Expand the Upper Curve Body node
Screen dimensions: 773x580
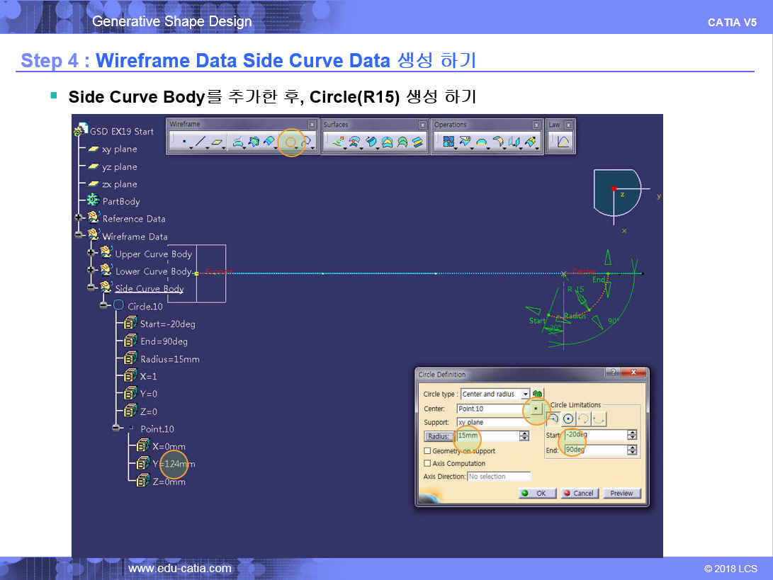coord(91,253)
